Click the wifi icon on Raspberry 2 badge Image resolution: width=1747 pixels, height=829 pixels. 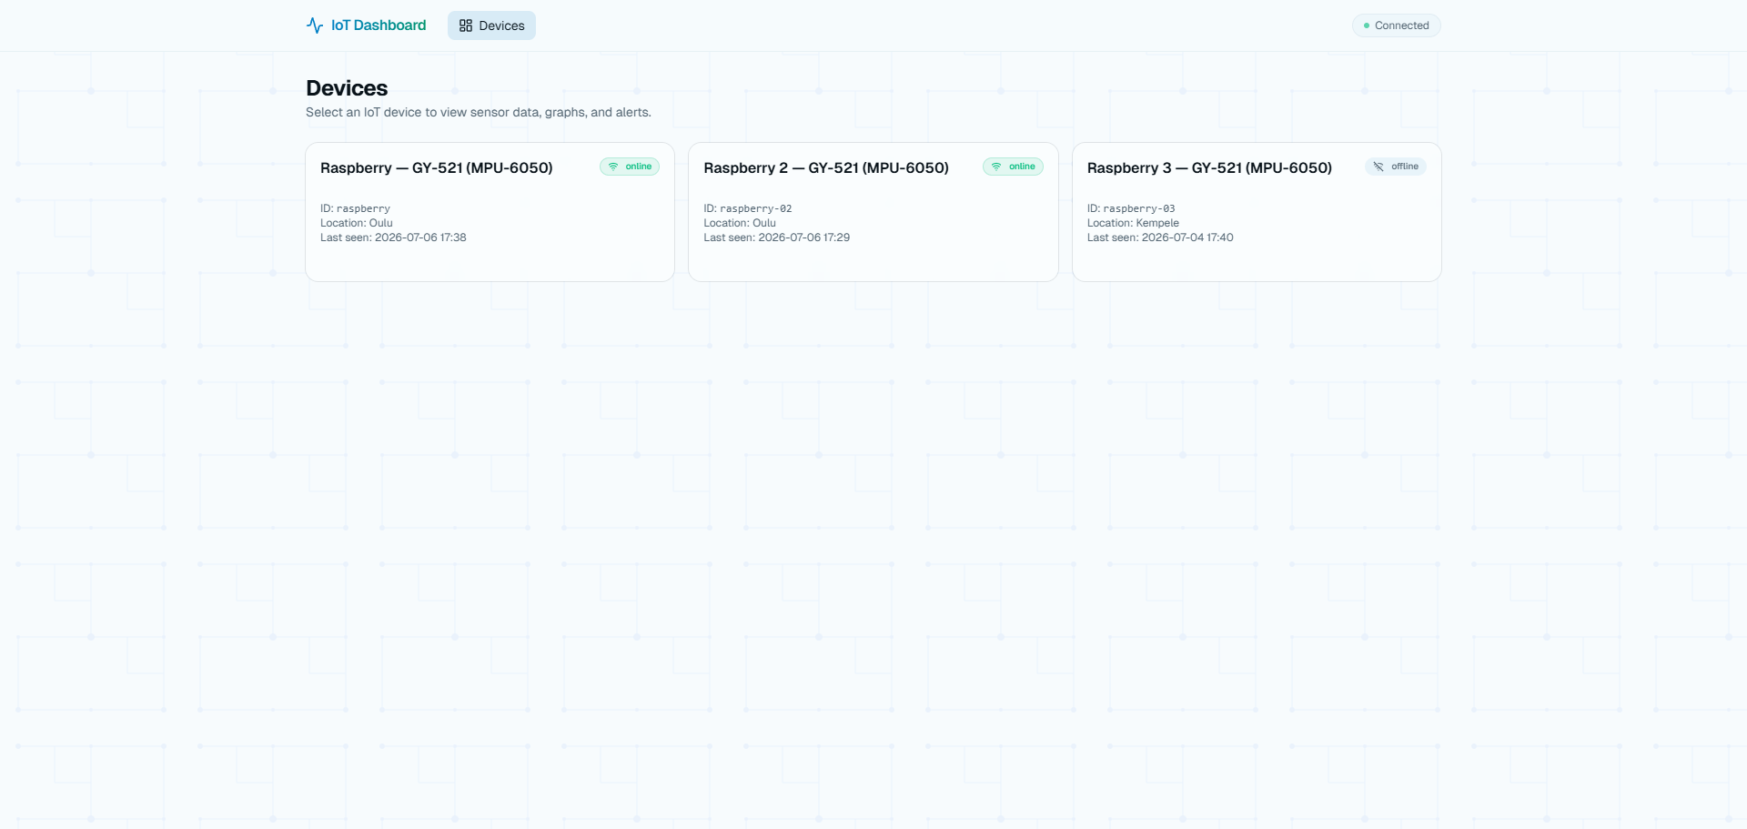[x=996, y=167]
